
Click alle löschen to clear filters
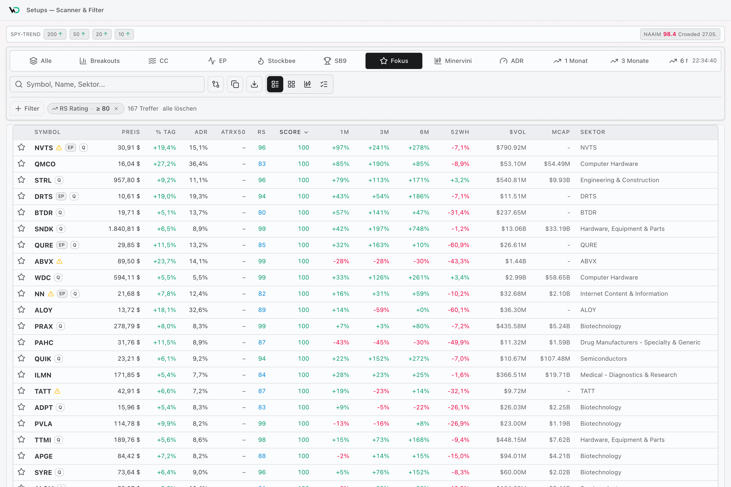point(180,108)
